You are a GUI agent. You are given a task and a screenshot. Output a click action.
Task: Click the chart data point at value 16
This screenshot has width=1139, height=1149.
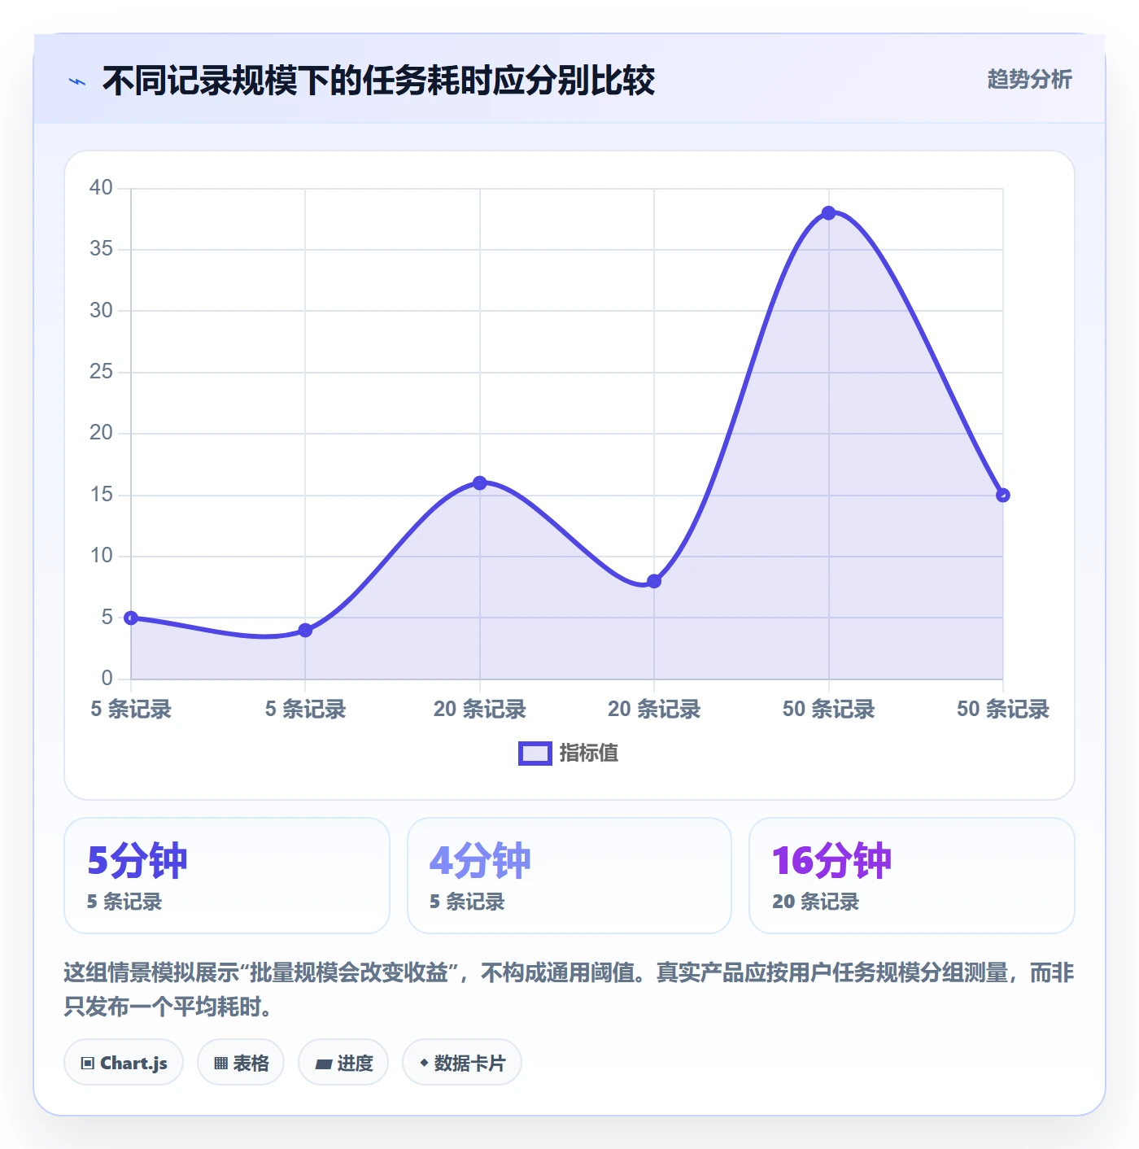(480, 483)
